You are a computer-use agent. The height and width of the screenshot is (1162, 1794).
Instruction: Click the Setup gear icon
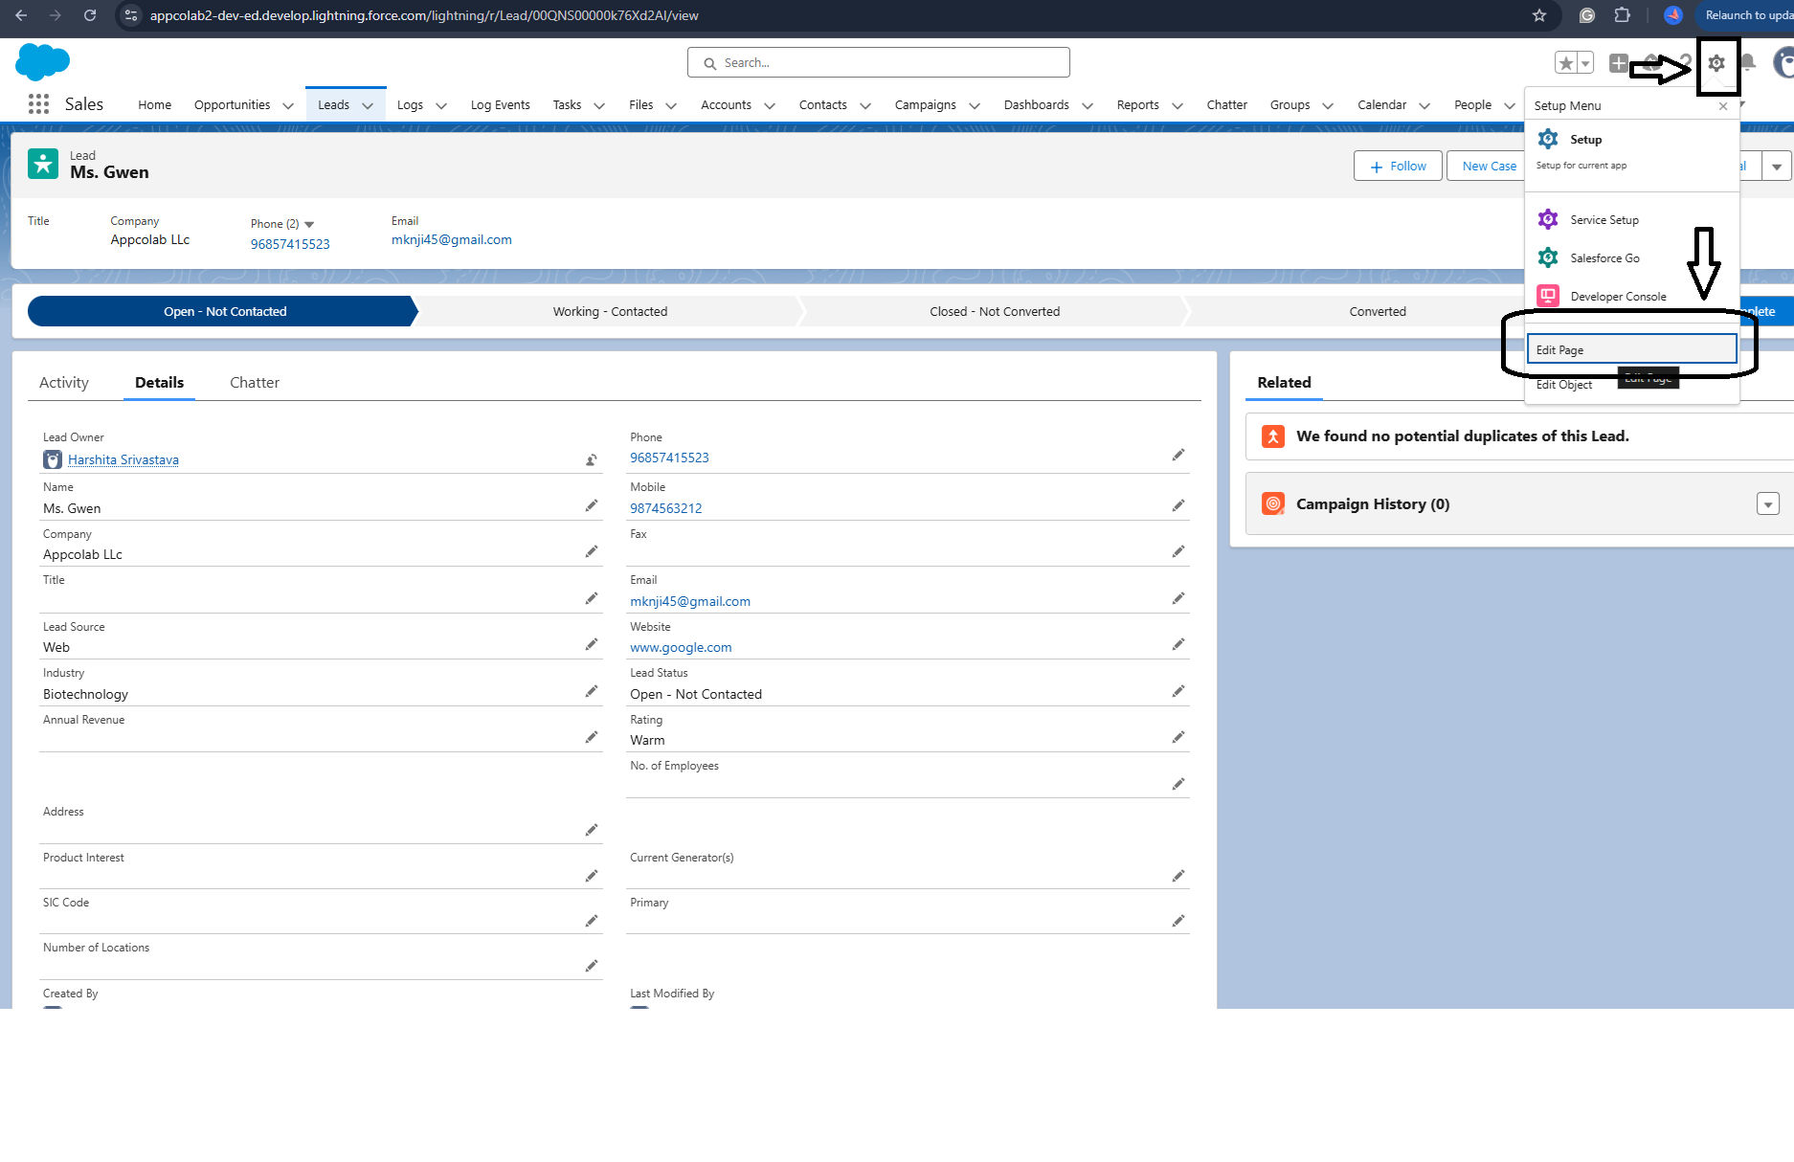1716,63
